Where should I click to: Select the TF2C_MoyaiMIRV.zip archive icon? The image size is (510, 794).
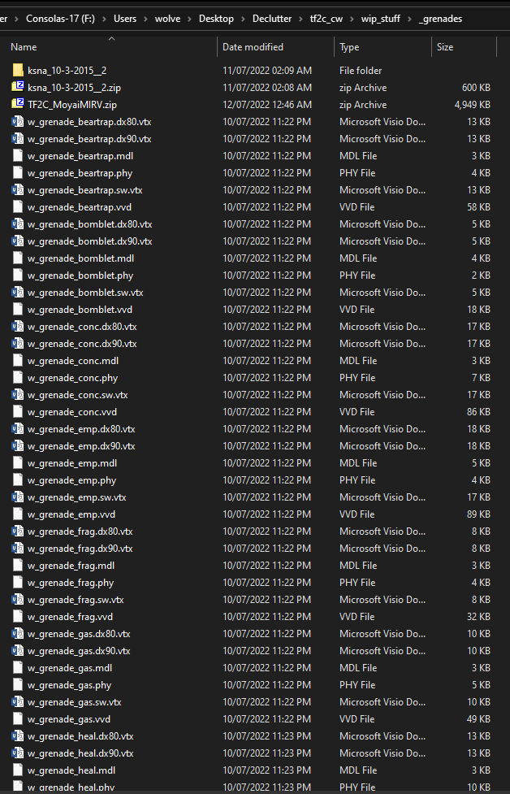coord(18,104)
